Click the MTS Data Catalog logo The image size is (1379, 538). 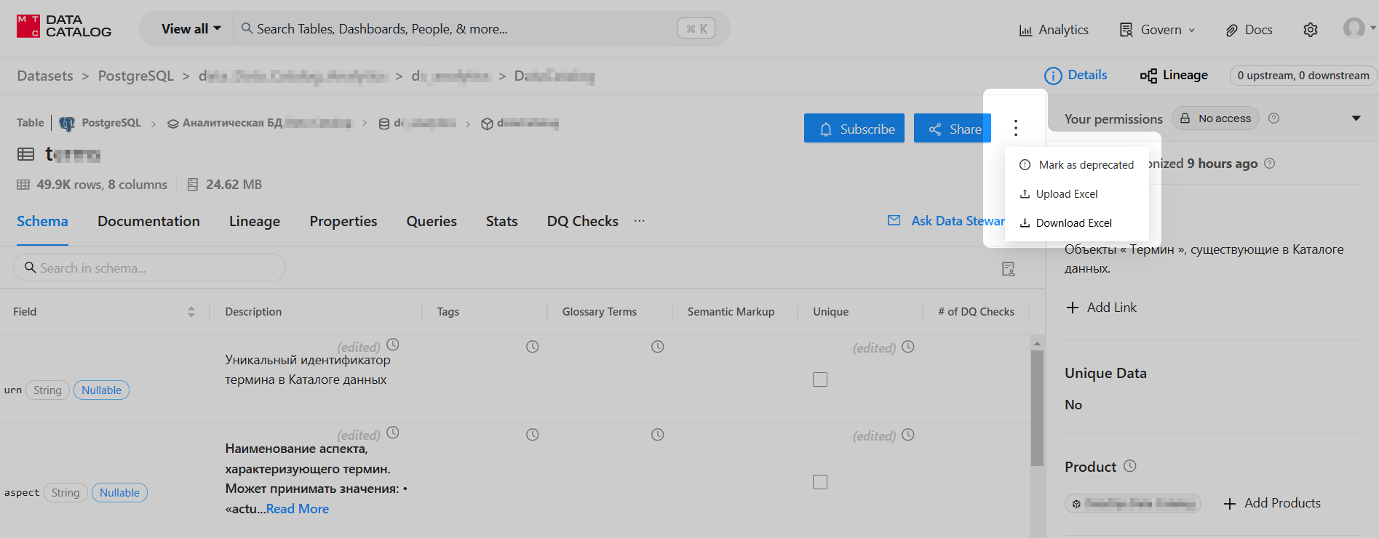(x=63, y=26)
